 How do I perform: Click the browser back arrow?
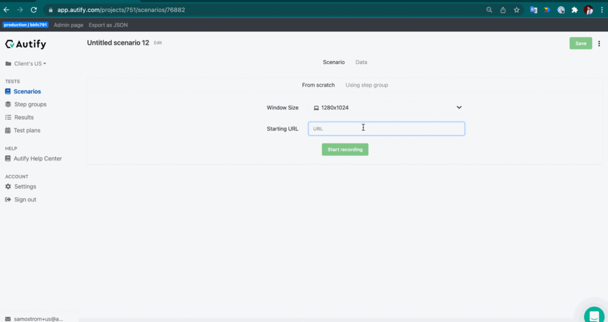coord(7,10)
